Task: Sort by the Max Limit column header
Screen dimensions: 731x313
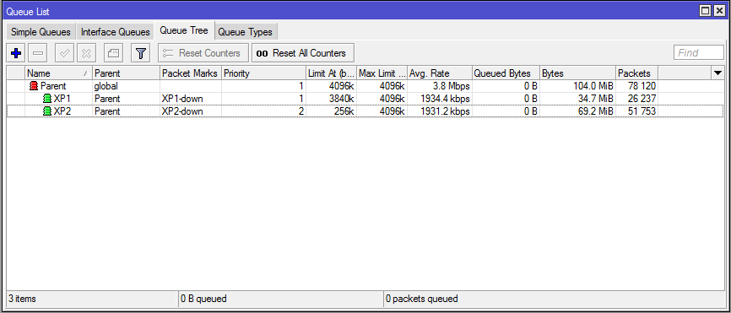Action: (382, 73)
